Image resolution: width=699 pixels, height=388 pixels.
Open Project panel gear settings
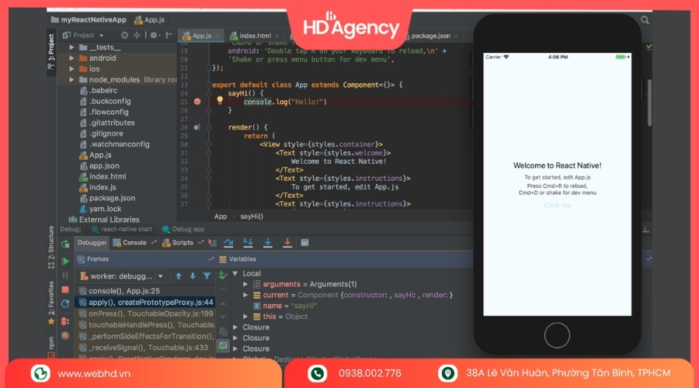(155, 35)
